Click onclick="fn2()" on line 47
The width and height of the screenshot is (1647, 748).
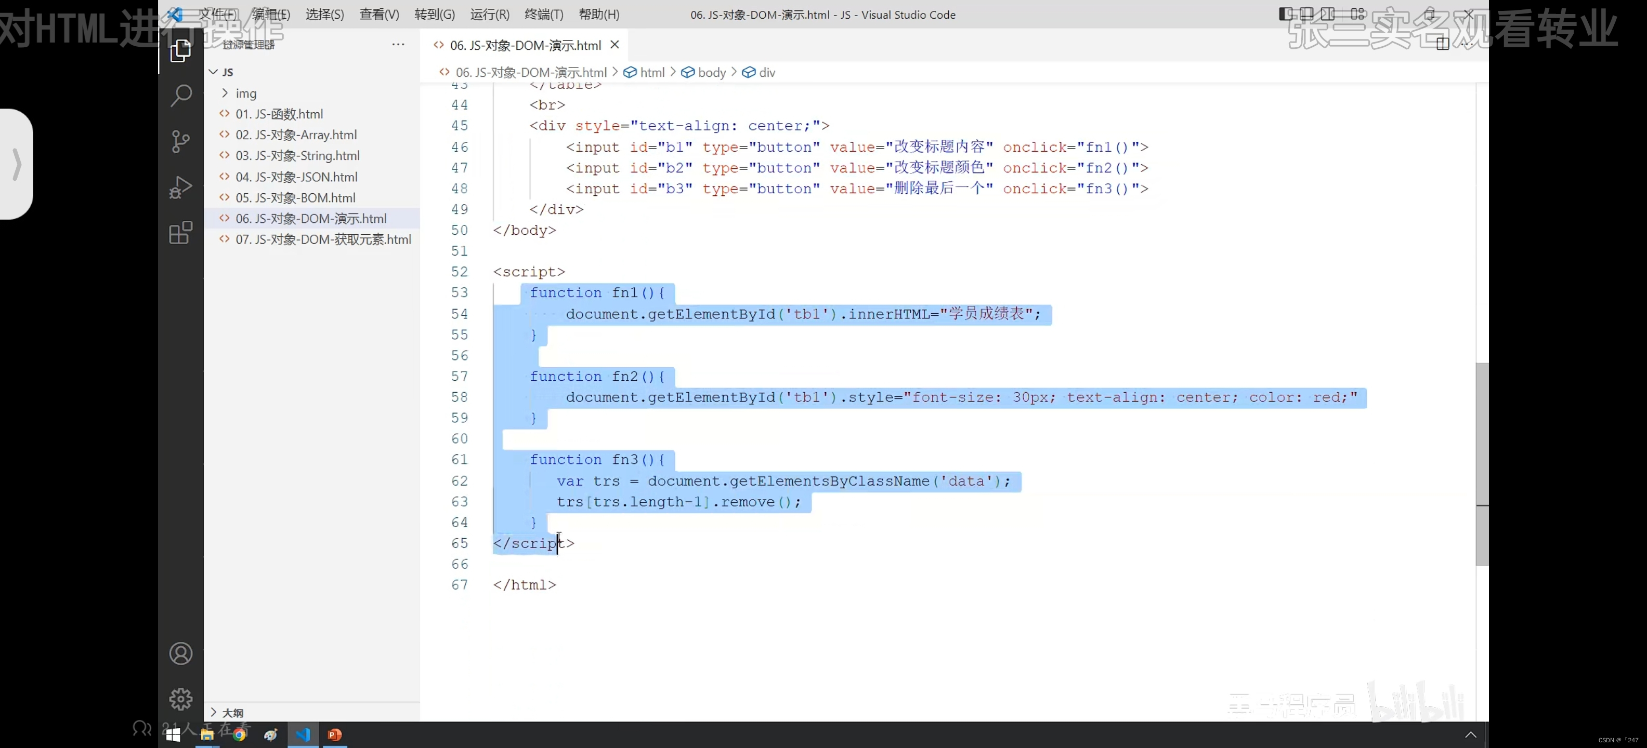(x=1071, y=168)
